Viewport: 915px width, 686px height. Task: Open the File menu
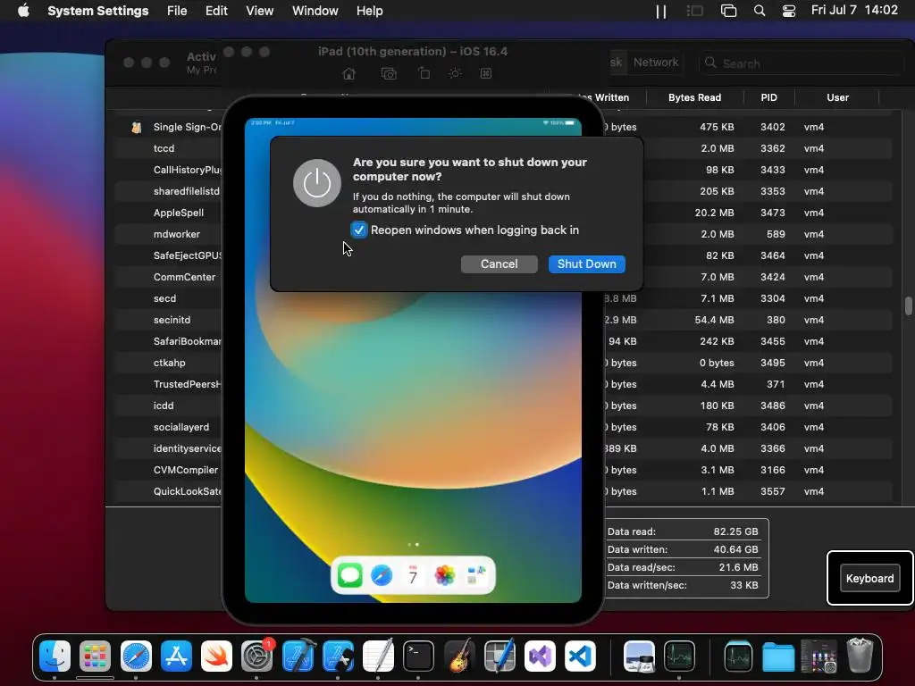[x=177, y=11]
